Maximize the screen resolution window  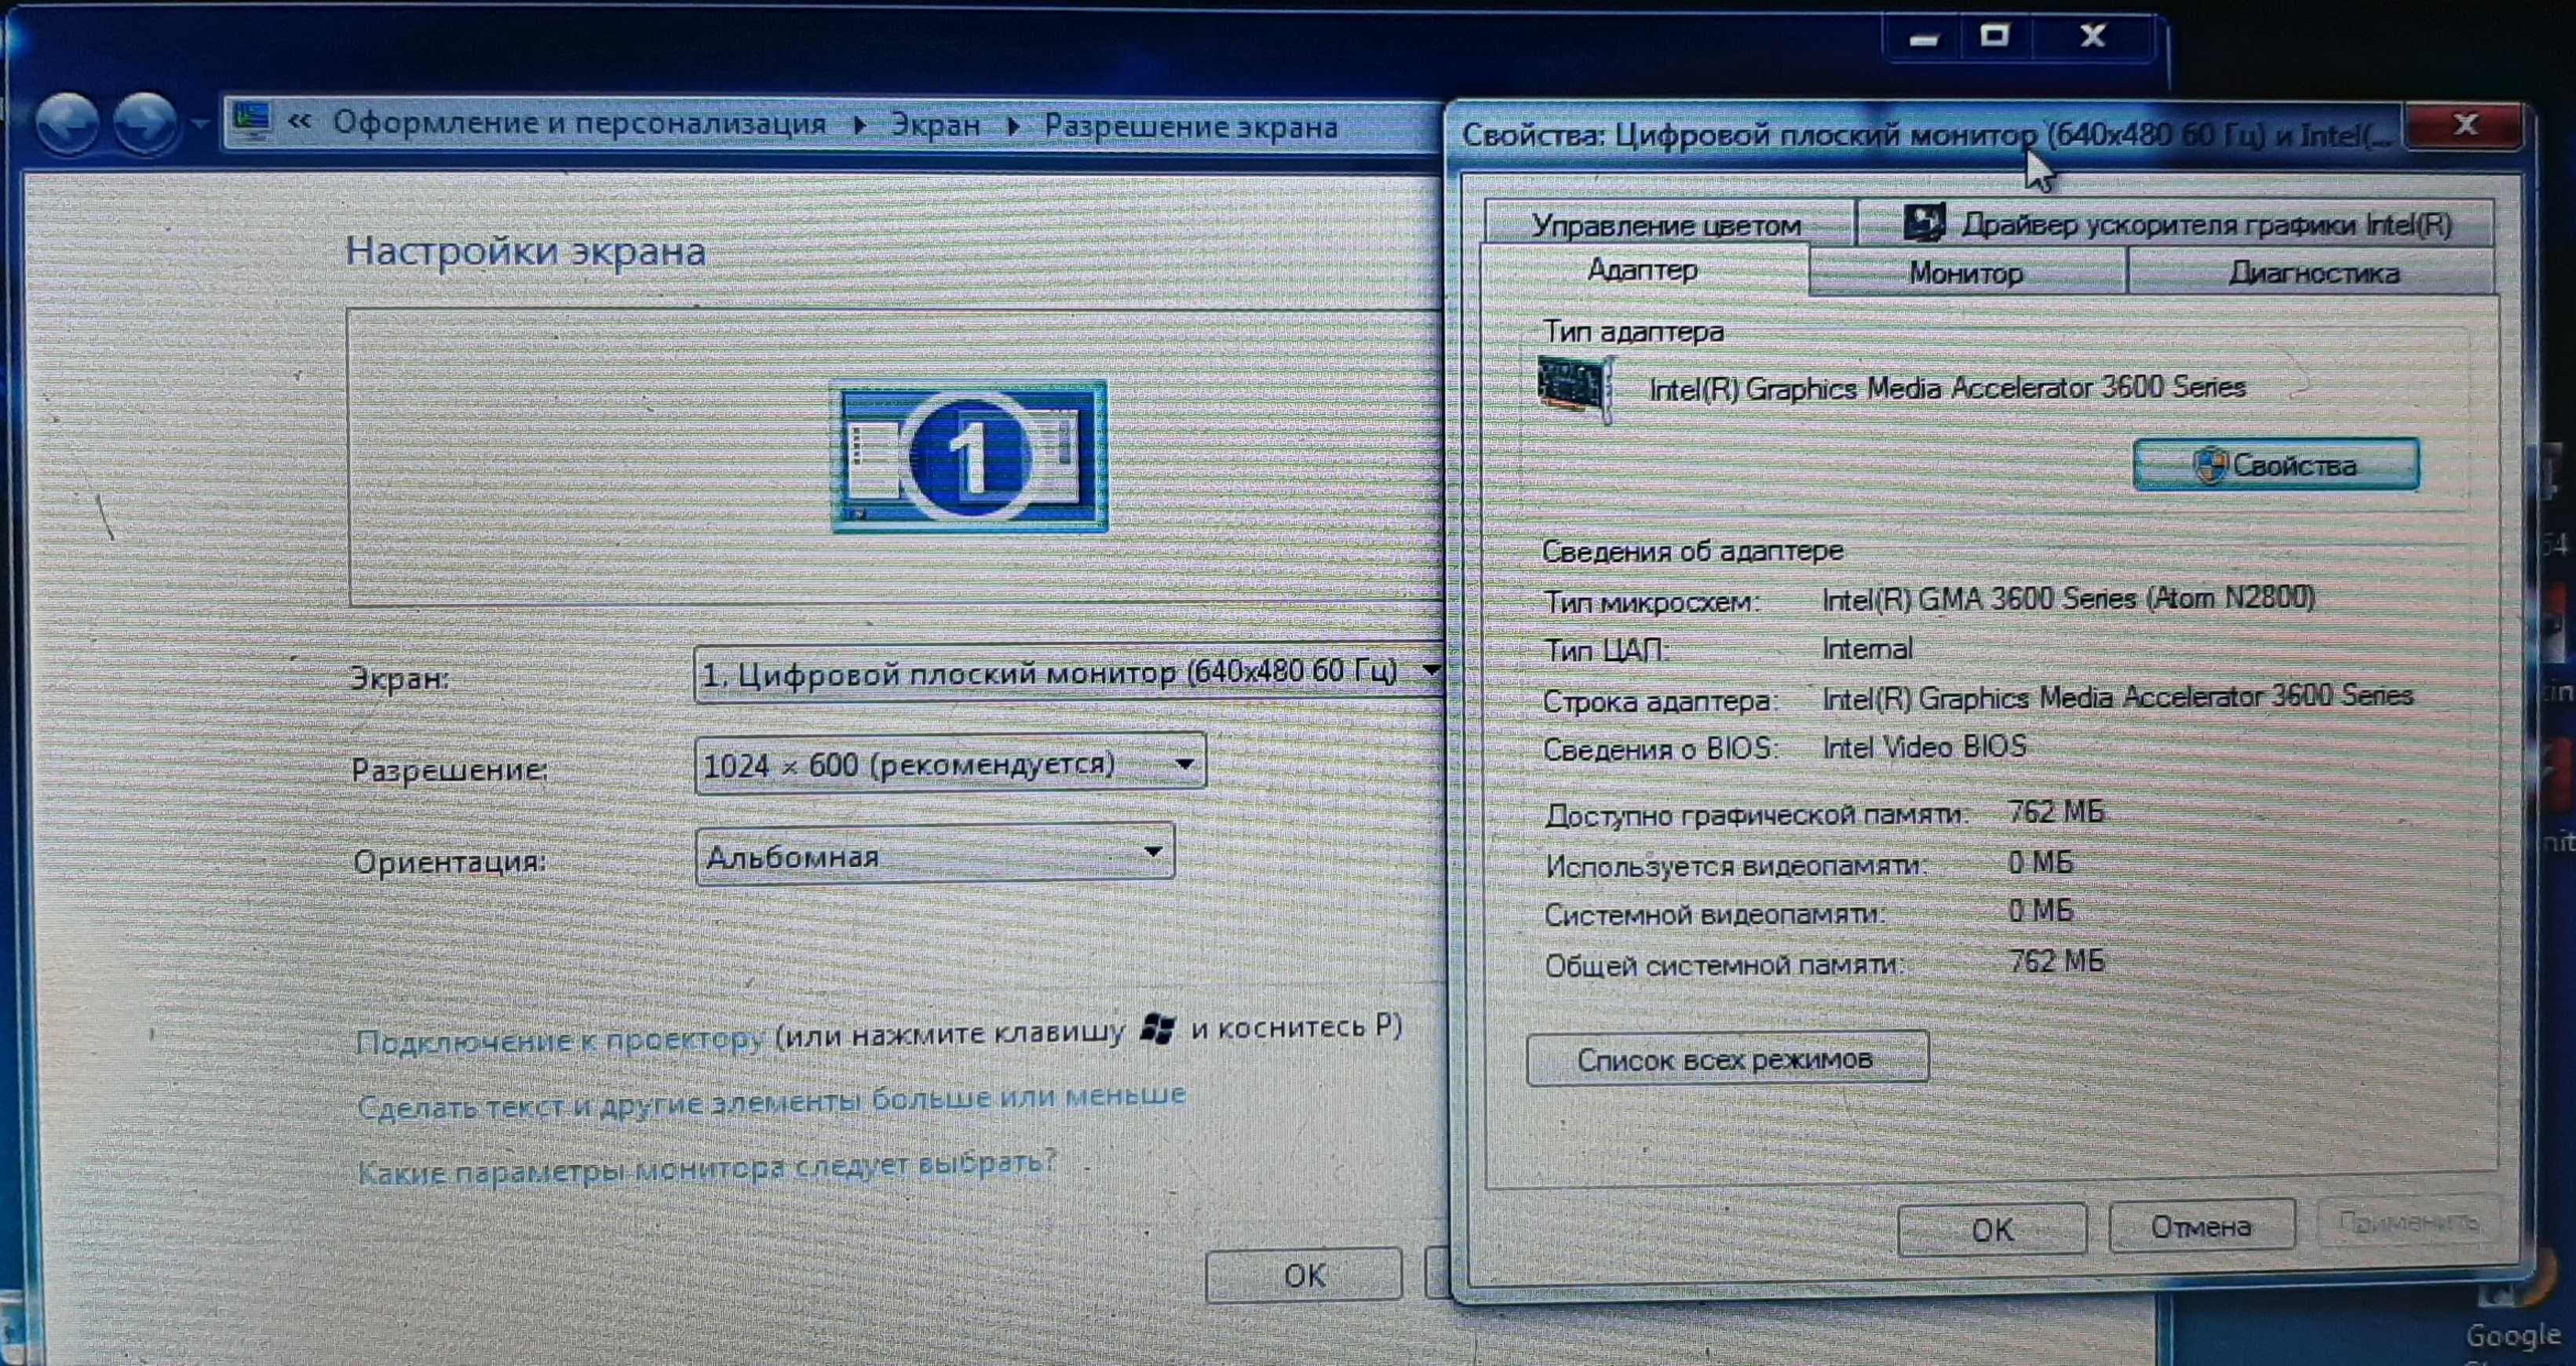[x=1995, y=38]
